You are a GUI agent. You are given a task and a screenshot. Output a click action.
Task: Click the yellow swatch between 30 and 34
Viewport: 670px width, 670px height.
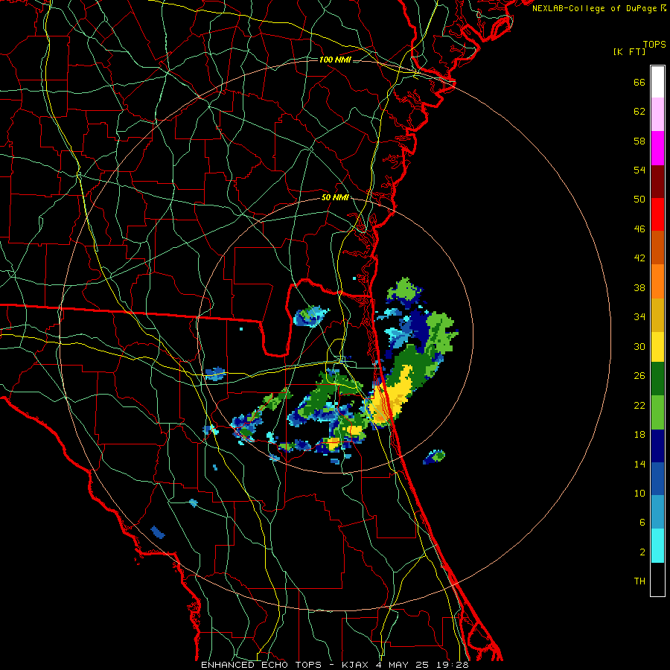657,347
